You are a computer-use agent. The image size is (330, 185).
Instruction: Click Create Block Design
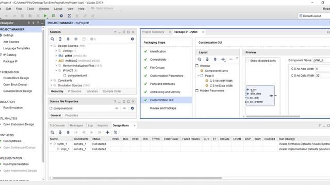tap(16, 78)
